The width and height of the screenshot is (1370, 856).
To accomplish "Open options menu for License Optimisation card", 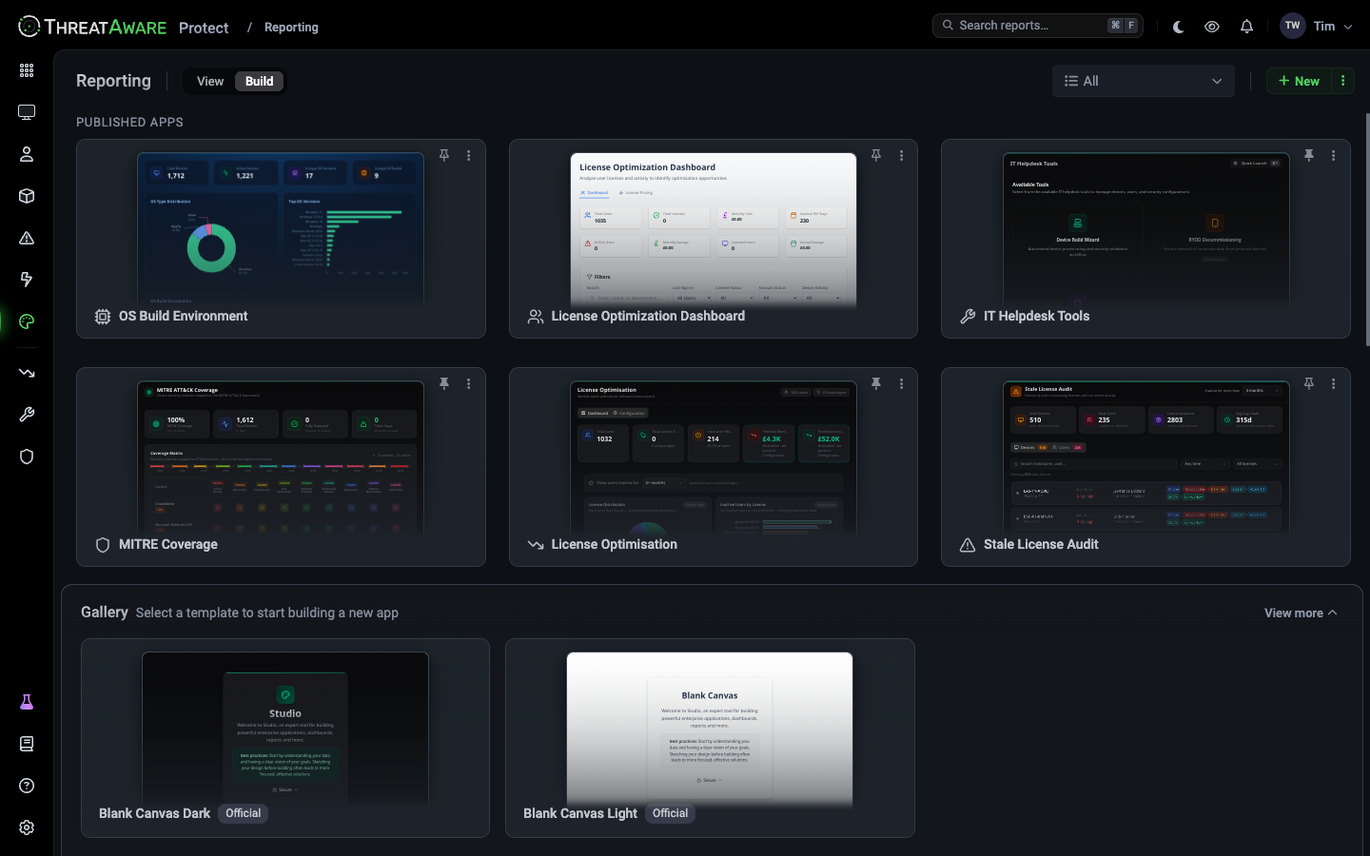I will click(901, 383).
